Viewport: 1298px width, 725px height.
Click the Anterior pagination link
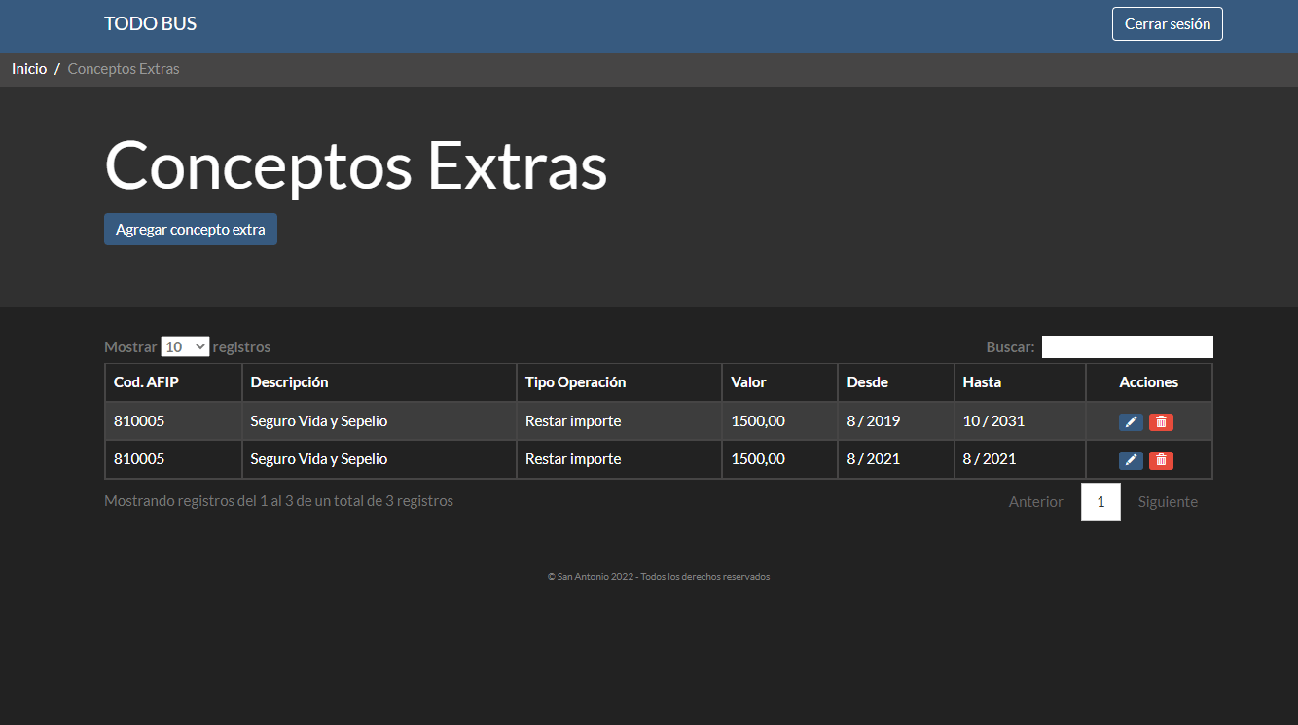pyautogui.click(x=1035, y=502)
